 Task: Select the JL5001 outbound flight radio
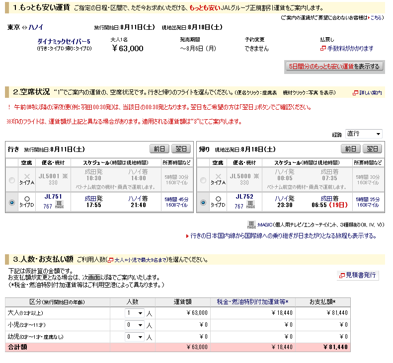tap(11, 180)
